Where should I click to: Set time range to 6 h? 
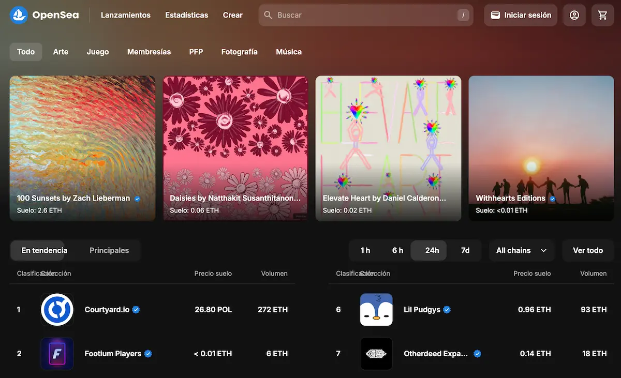tap(397, 250)
